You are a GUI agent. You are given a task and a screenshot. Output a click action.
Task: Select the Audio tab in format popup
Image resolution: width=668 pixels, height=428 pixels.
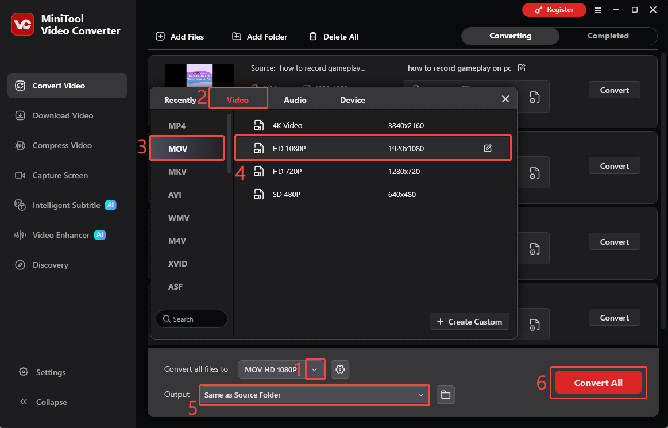click(295, 100)
